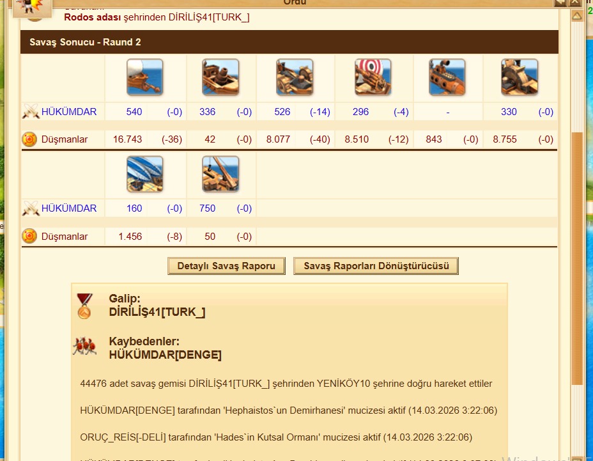Image resolution: width=593 pixels, height=461 pixels.
Task: Click the ship icon above count 526
Action: point(295,77)
